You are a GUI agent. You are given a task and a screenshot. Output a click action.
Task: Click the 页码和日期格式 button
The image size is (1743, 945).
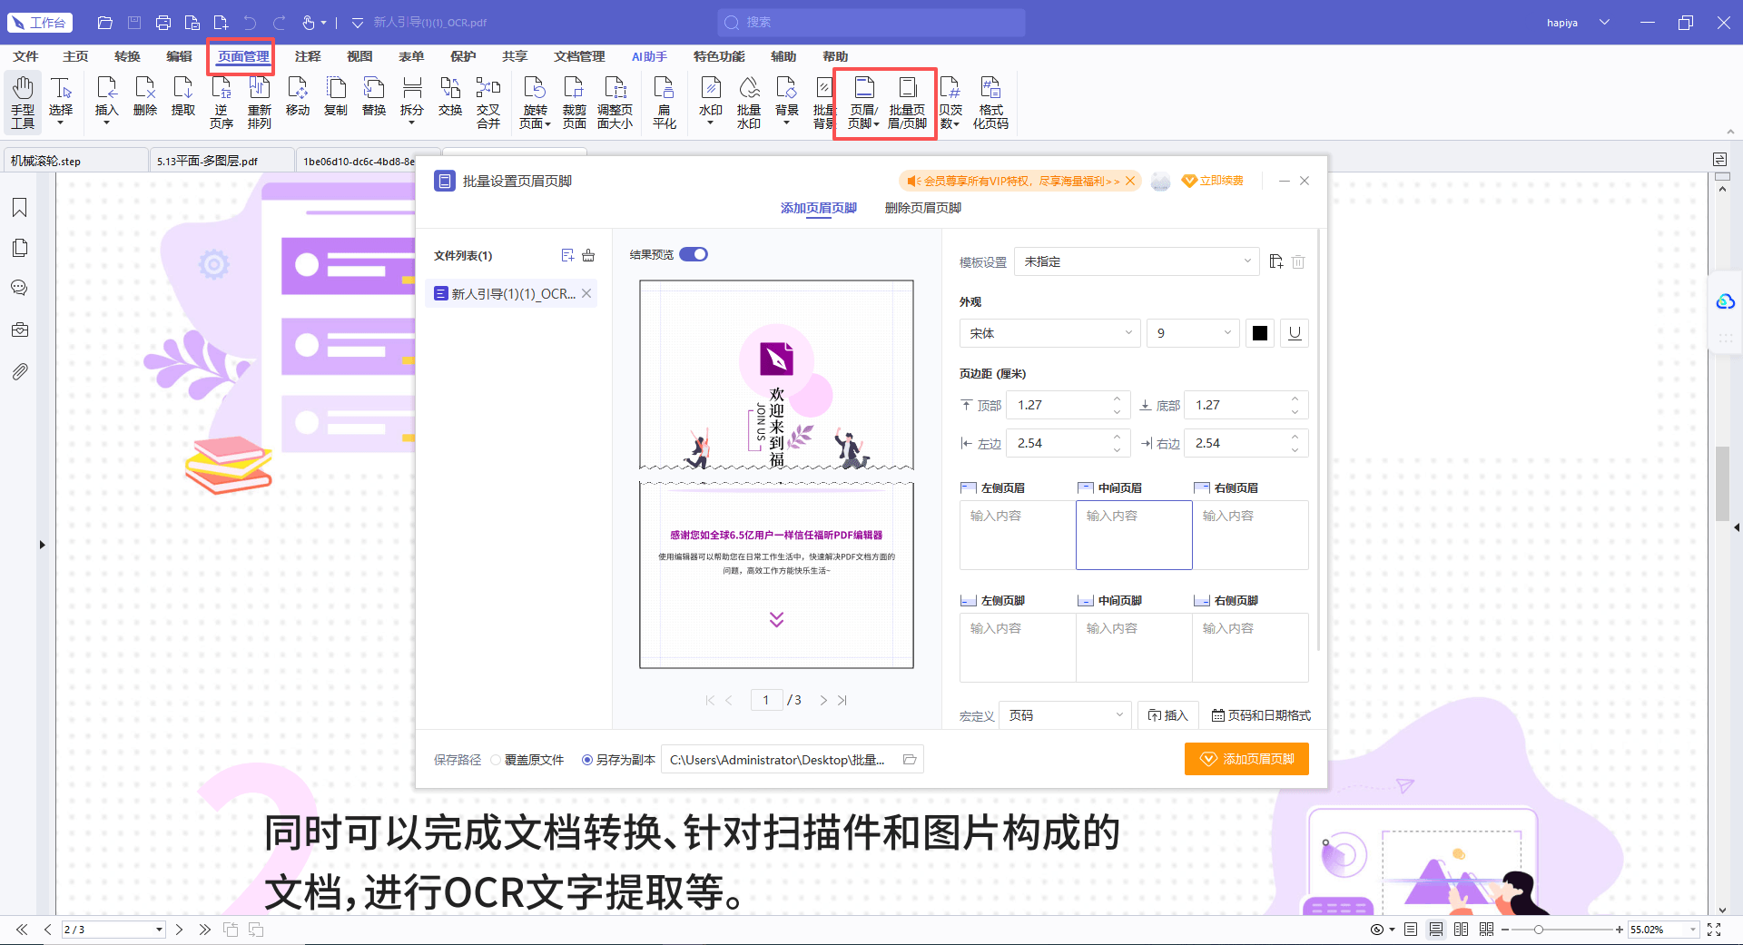click(x=1261, y=715)
